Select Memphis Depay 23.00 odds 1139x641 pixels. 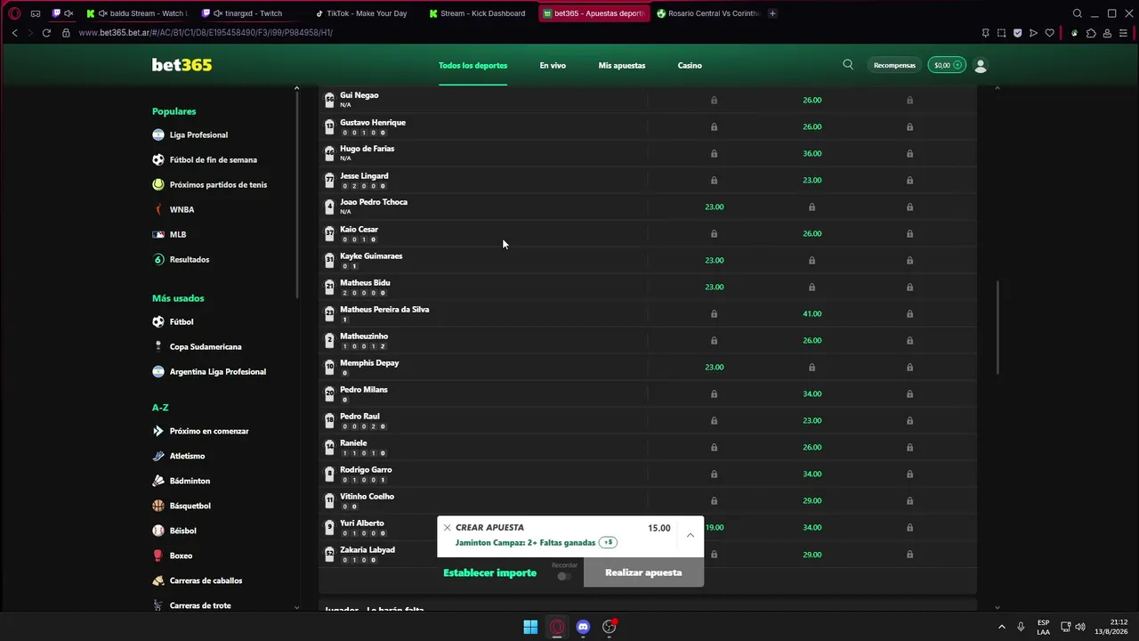[x=714, y=367]
